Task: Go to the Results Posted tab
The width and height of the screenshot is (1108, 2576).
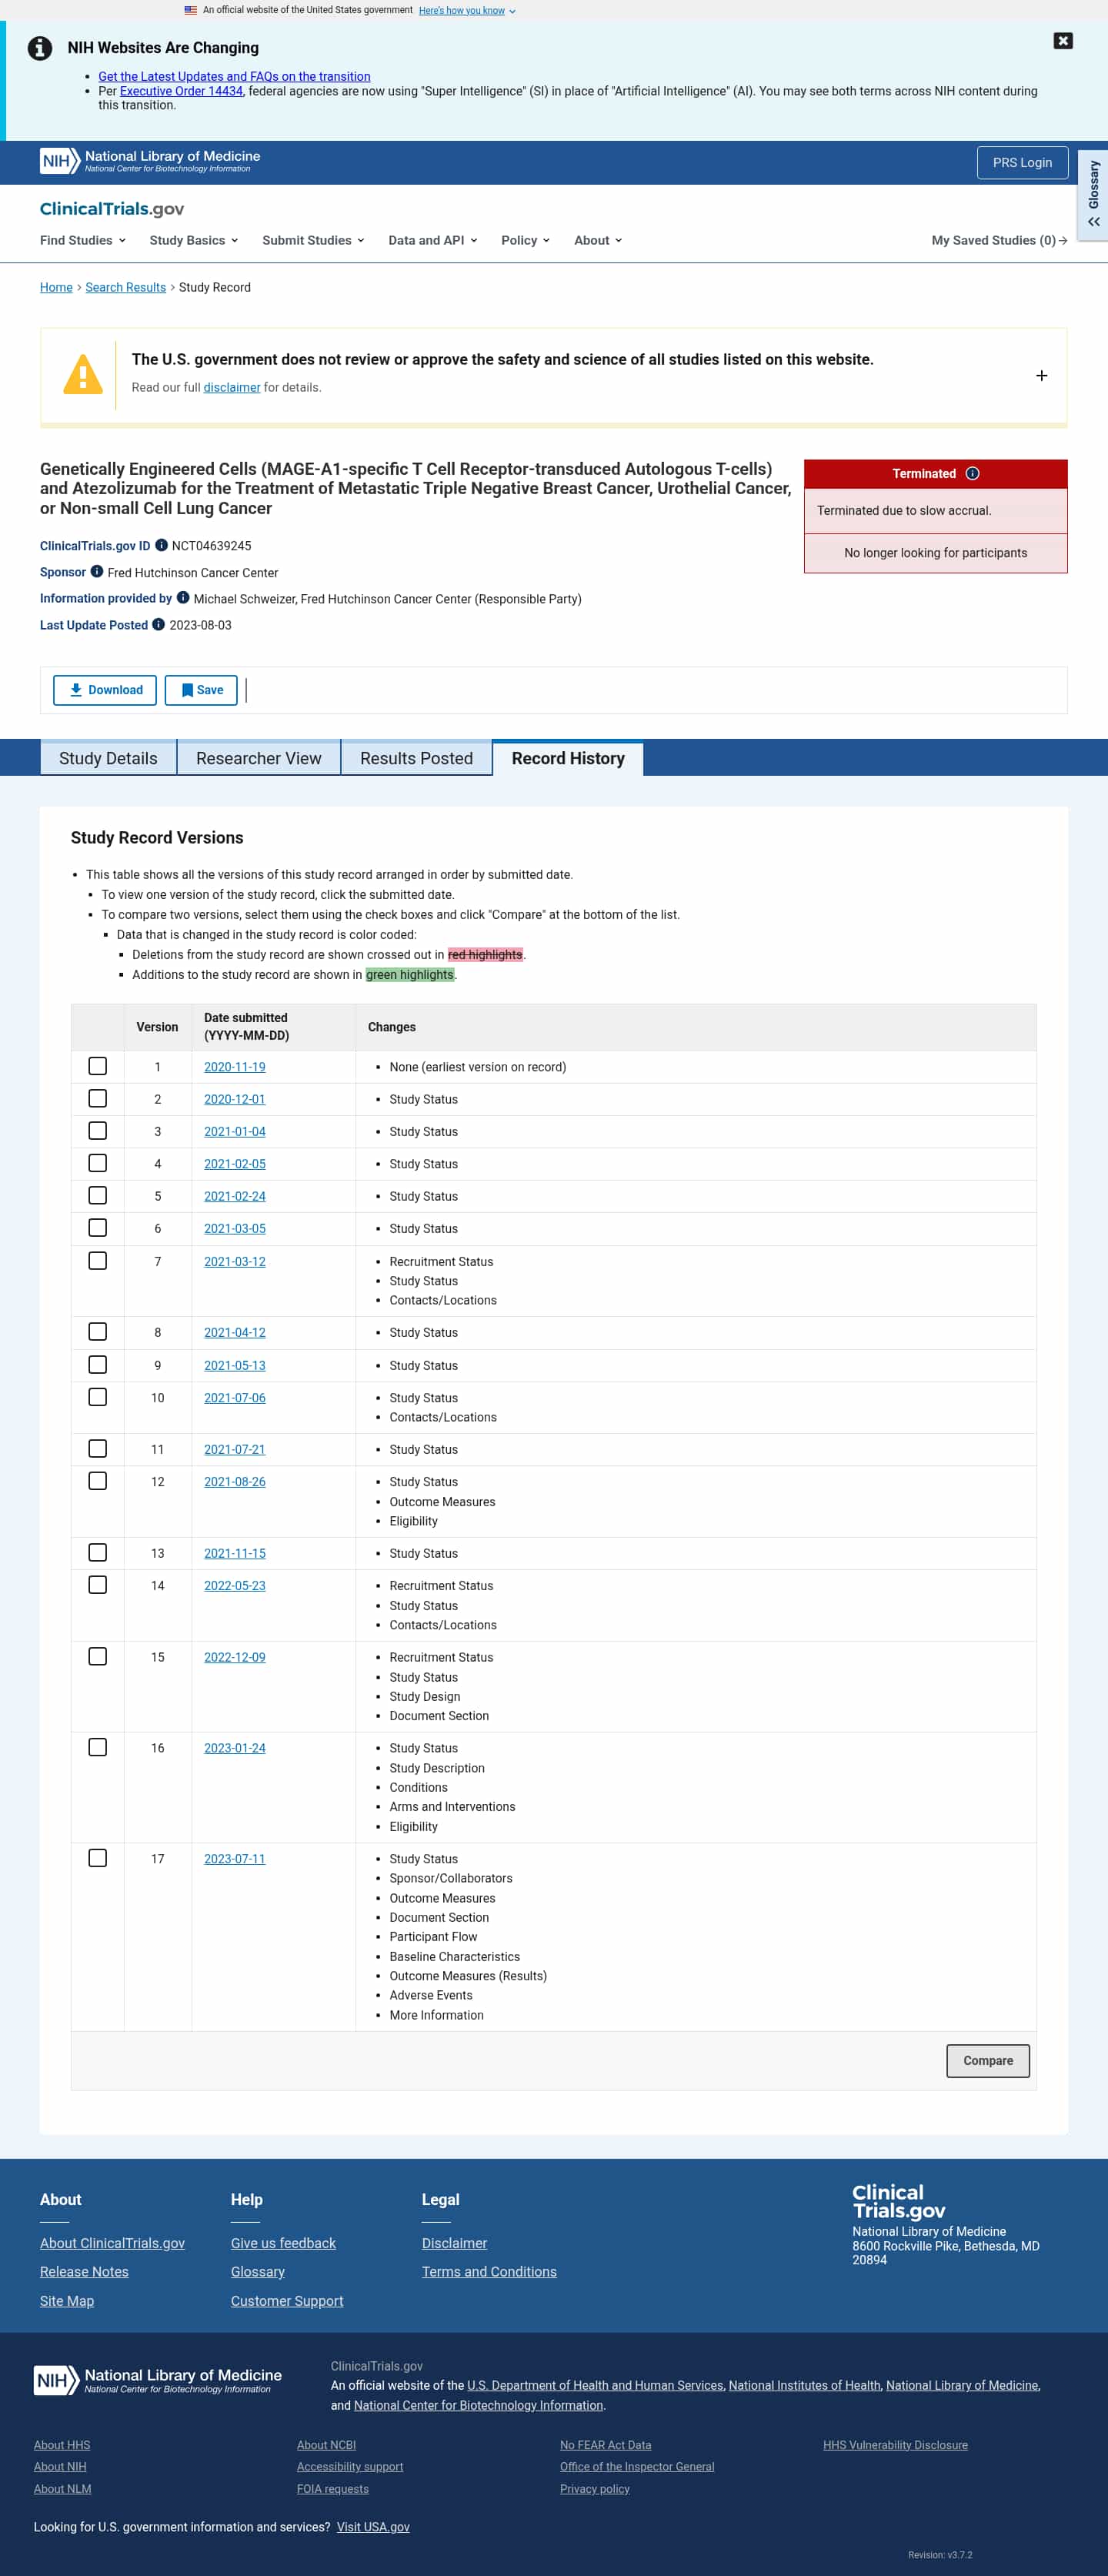Action: click(x=416, y=758)
